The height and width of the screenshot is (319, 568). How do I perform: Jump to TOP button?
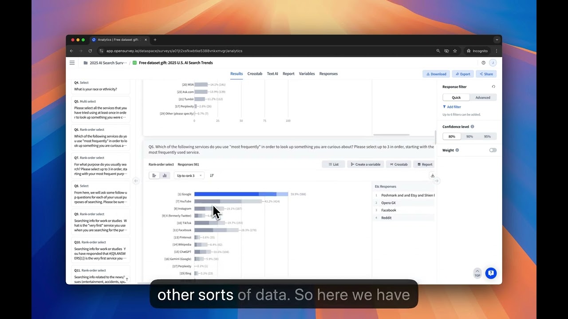point(477,273)
